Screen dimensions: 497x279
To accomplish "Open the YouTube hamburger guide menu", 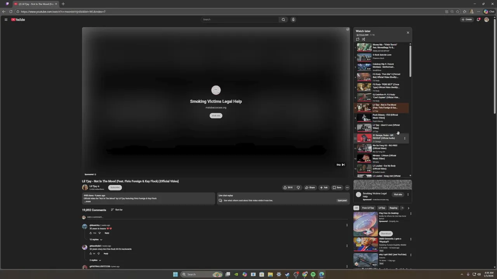I will (x=6, y=19).
